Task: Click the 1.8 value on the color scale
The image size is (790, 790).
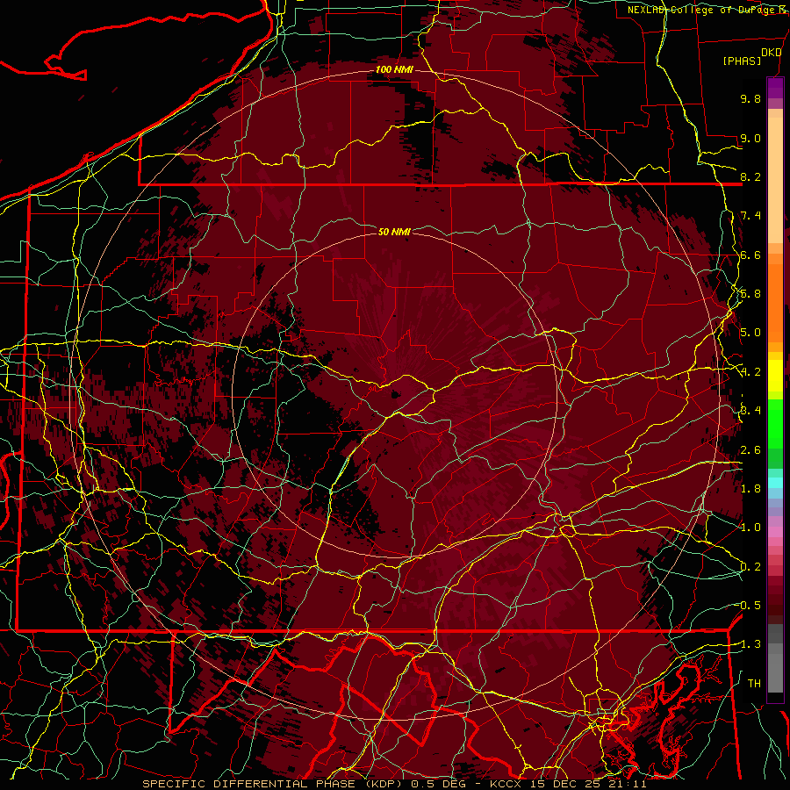Action: (x=750, y=489)
